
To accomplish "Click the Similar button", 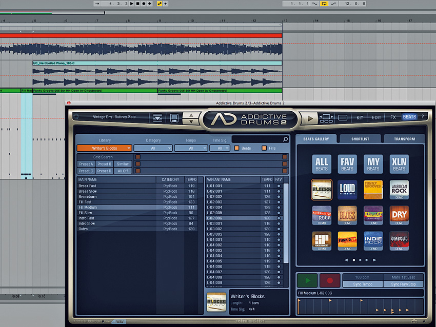I will click(x=123, y=164).
